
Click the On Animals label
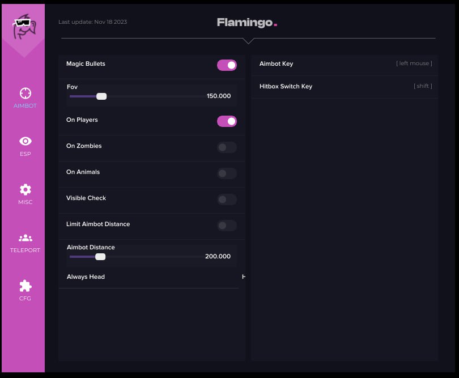click(x=83, y=172)
